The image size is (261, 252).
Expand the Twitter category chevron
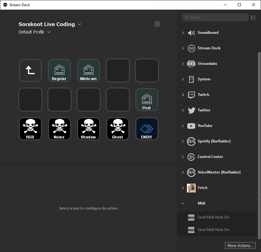point(183,110)
